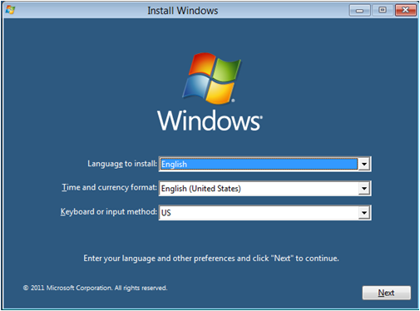Click the English (United States) combo box

point(264,189)
